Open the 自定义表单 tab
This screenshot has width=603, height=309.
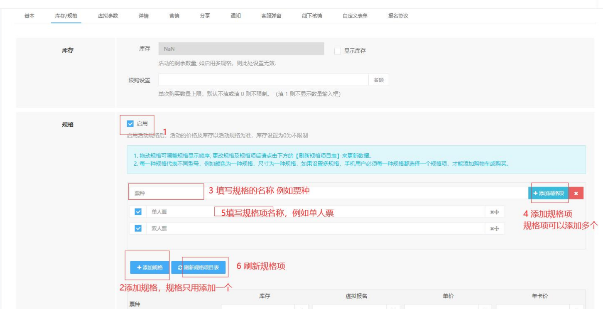(x=355, y=16)
